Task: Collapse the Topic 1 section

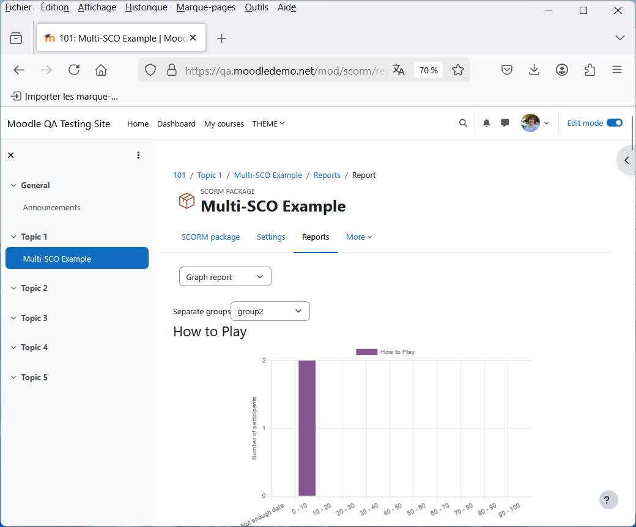Action: (x=13, y=237)
